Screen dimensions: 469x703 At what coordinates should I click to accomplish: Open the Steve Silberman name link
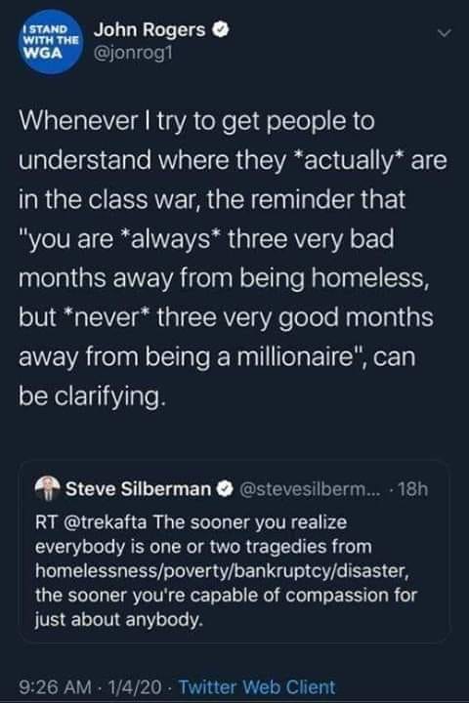(x=138, y=489)
